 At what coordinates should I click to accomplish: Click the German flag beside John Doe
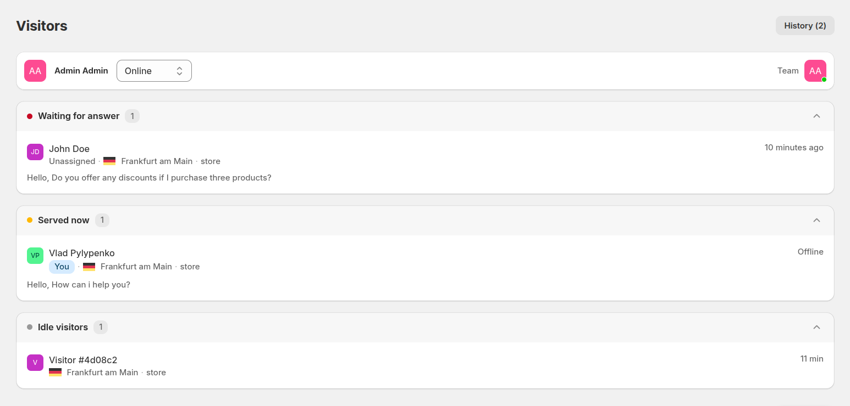click(109, 161)
